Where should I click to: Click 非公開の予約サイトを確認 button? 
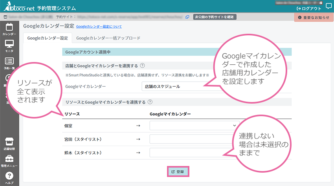tap(215, 17)
